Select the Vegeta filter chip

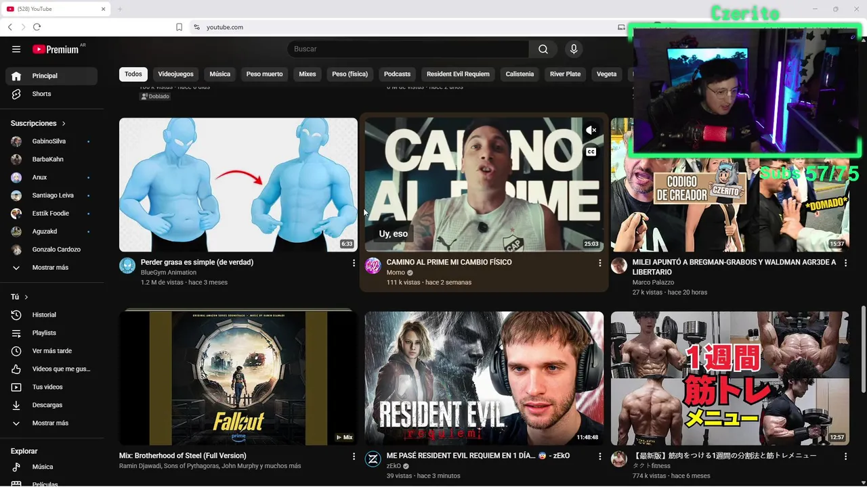606,74
